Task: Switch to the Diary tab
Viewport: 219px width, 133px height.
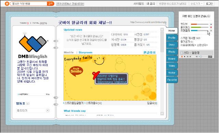Action: [x=172, y=45]
